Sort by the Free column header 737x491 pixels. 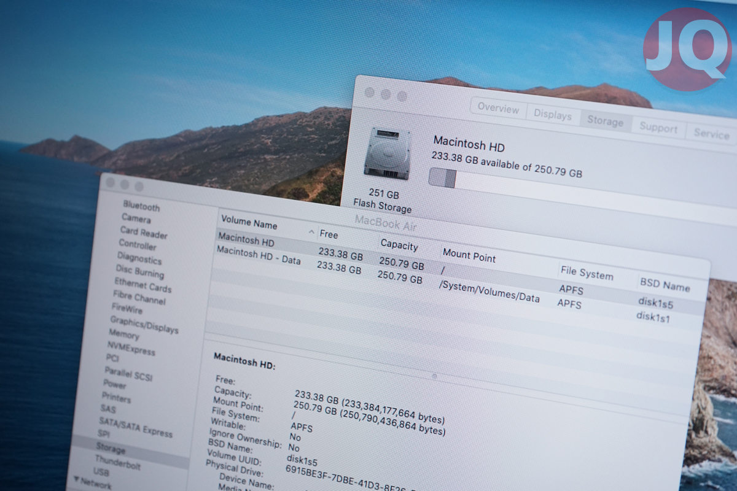[329, 234]
